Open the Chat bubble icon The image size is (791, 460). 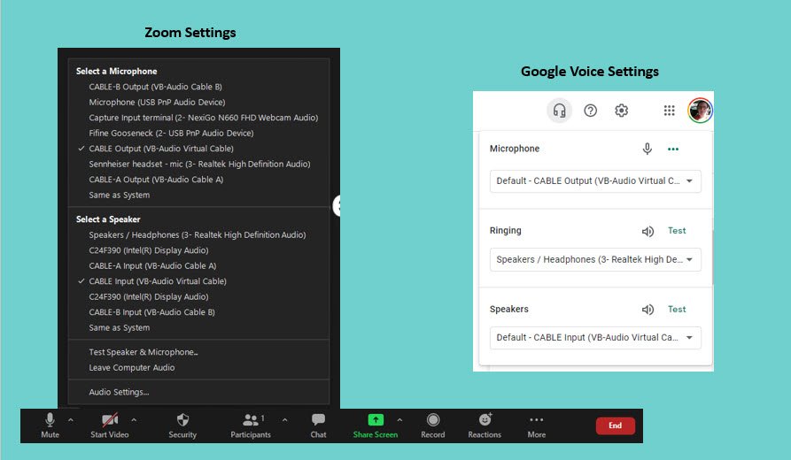pos(318,419)
